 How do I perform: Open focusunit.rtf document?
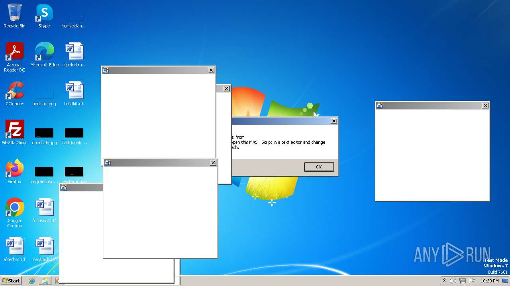(44, 211)
